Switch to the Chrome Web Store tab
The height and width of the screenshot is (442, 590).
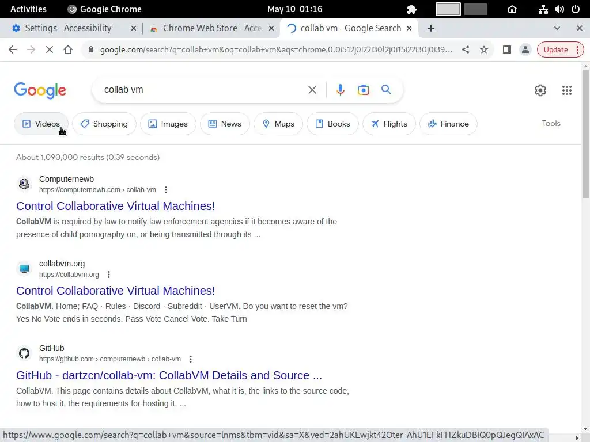click(212, 28)
